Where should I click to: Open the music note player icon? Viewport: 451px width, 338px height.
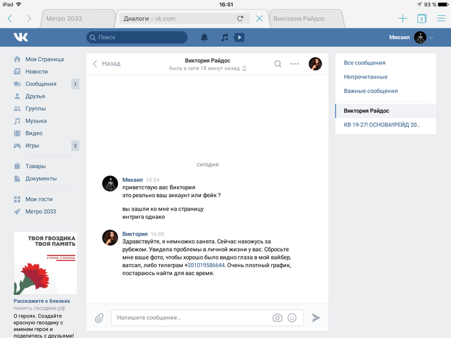pos(224,37)
